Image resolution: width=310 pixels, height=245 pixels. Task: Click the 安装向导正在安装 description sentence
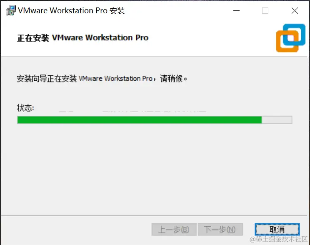point(102,79)
